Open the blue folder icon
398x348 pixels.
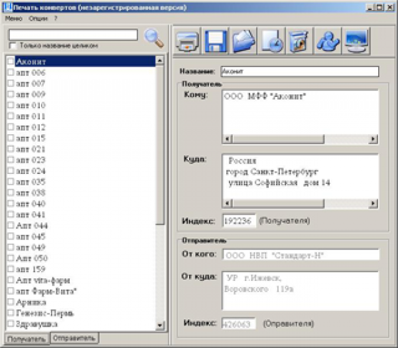pos(243,41)
